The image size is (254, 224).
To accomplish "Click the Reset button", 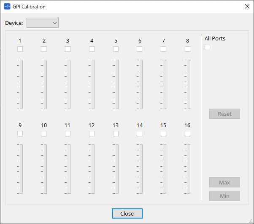I will [x=224, y=114].
